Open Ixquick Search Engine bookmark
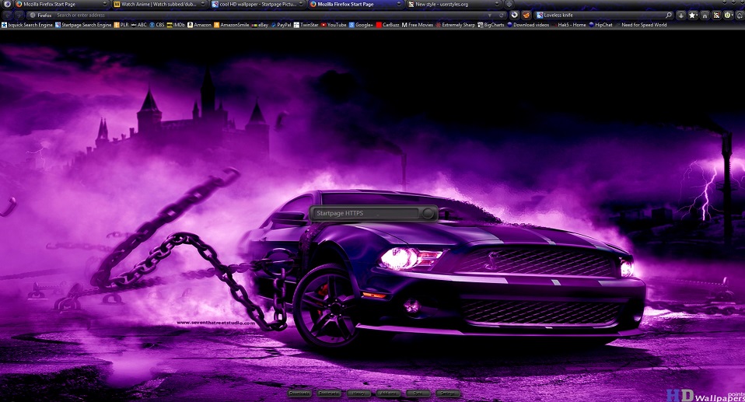This screenshot has width=745, height=402. 27,25
